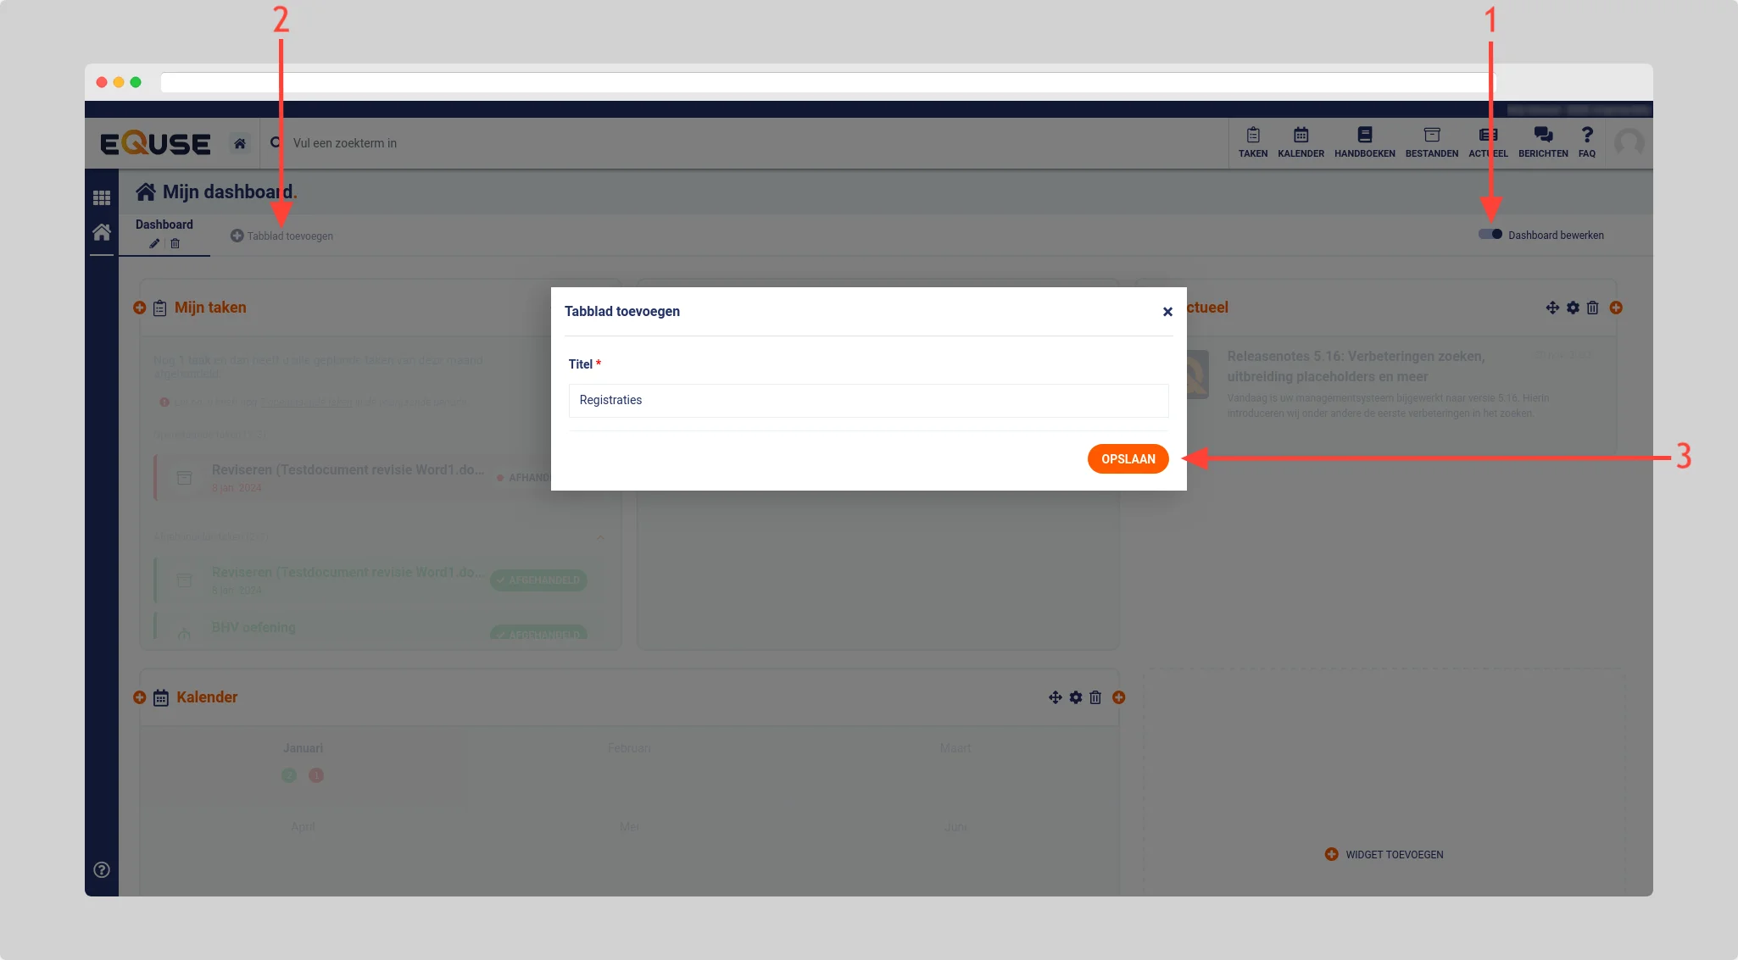The width and height of the screenshot is (1738, 960).
Task: Edit the Dashboard tab with pencil icon
Action: tap(154, 244)
